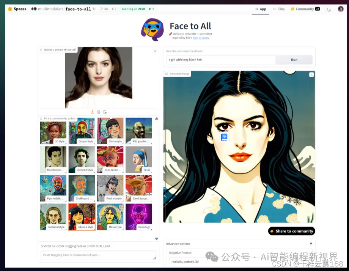
Task: Click the Face to All logo image
Action: click(x=152, y=30)
